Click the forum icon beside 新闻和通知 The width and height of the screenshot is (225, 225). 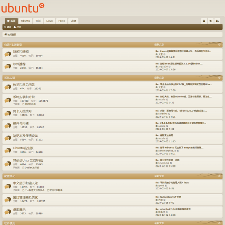pyautogui.click(x=7, y=54)
